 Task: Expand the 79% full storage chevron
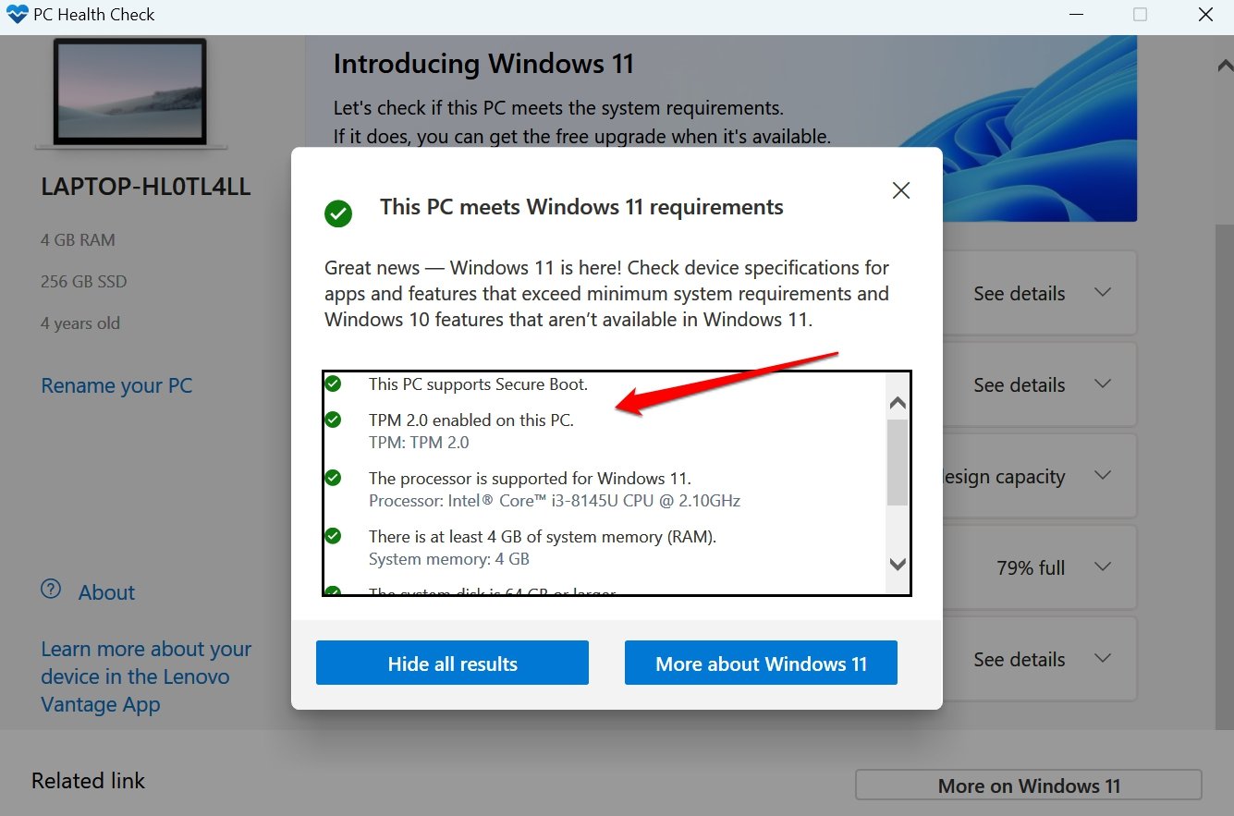click(x=1102, y=566)
